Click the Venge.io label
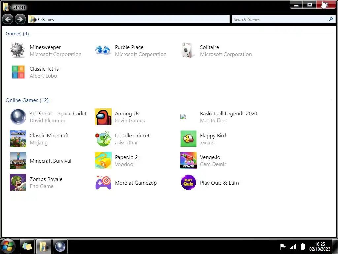Viewport: 338px width, 254px height. [210, 157]
